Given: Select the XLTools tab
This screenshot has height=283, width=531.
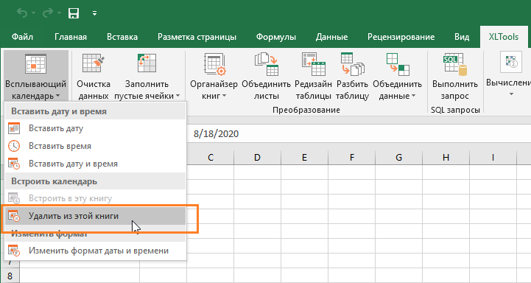Looking at the screenshot, I should coord(503,37).
